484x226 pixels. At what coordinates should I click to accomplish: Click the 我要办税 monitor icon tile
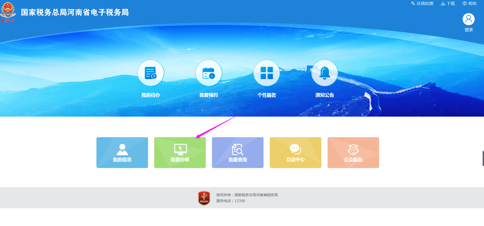(x=180, y=153)
